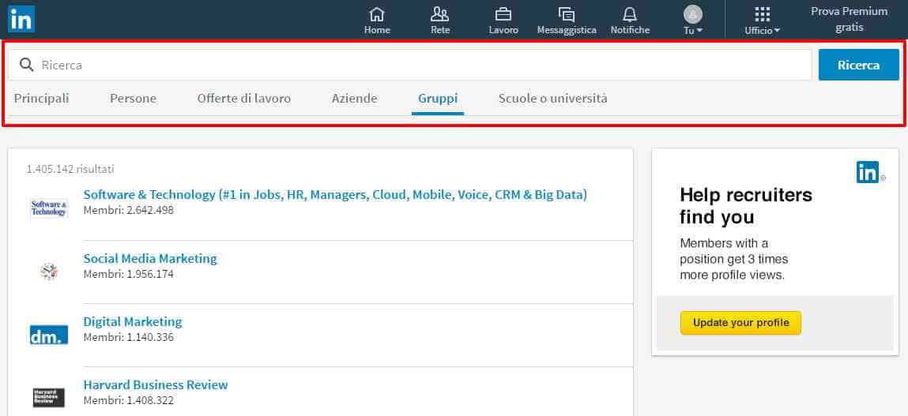The width and height of the screenshot is (908, 416).
Task: Open Harvard Business Review group link
Action: tap(156, 384)
